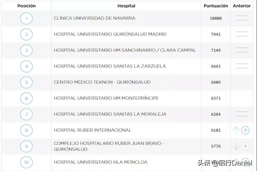Click the position 10 circle badge

click(x=26, y=162)
